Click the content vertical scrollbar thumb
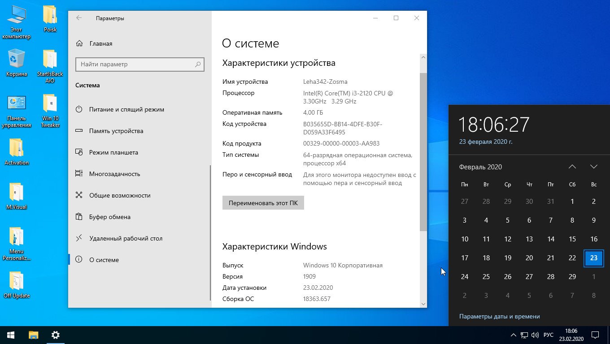This screenshot has width=610, height=344. click(423, 152)
